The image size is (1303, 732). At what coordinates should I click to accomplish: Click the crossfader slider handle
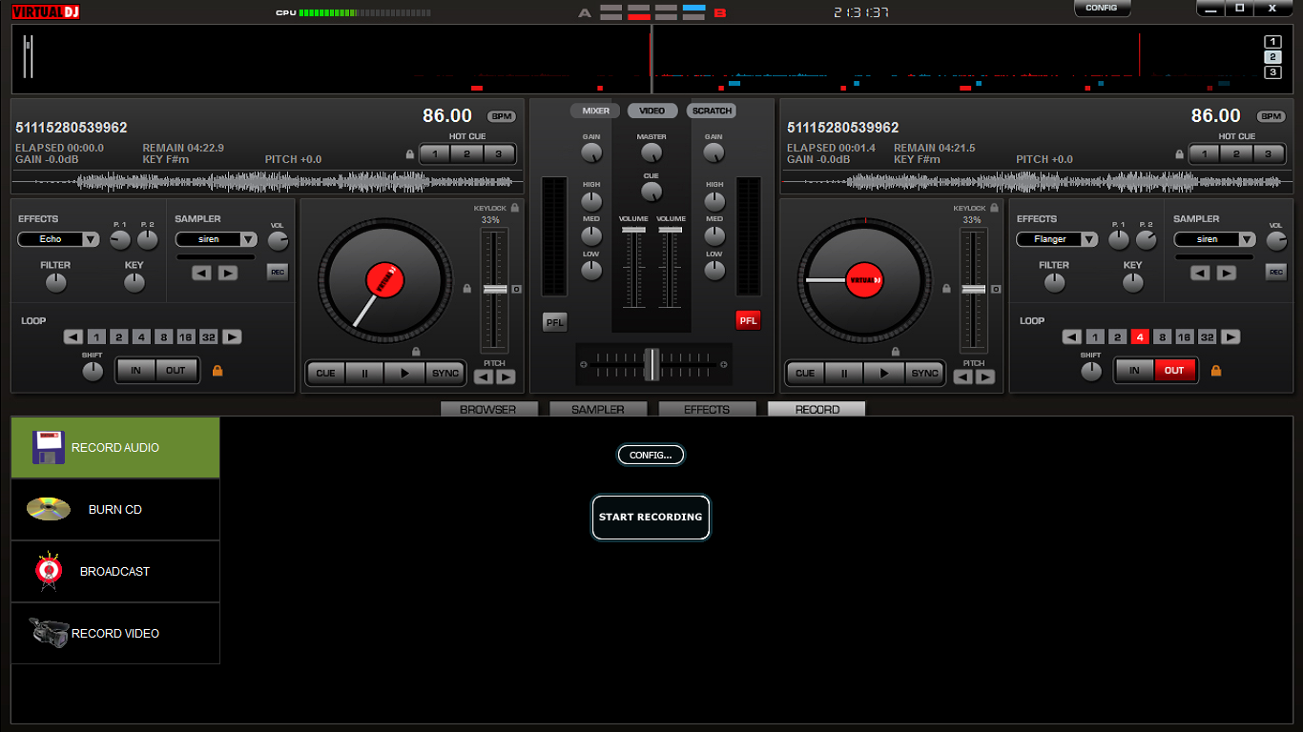pyautogui.click(x=651, y=364)
